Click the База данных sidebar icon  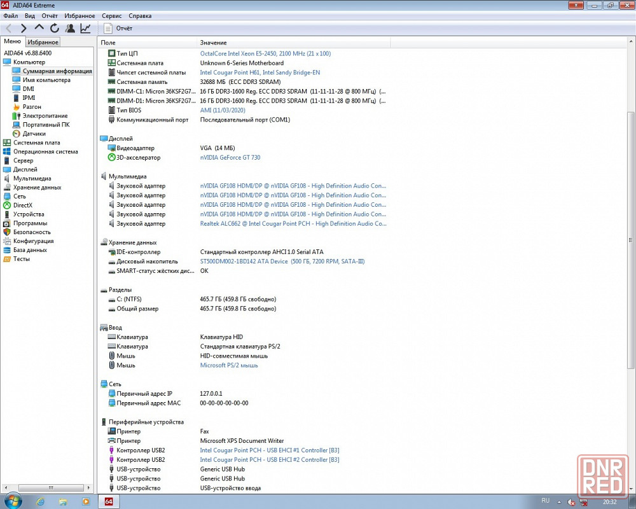[7, 250]
